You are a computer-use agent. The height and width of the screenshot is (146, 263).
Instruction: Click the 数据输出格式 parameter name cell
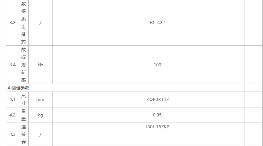point(24,23)
